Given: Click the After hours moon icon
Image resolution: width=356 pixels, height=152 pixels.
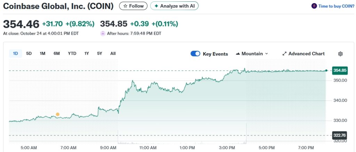Looking at the screenshot, I should point(103,33).
